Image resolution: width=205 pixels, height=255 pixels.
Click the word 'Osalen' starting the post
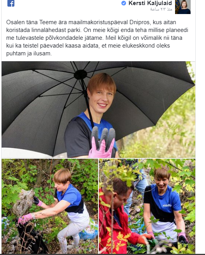[16, 22]
